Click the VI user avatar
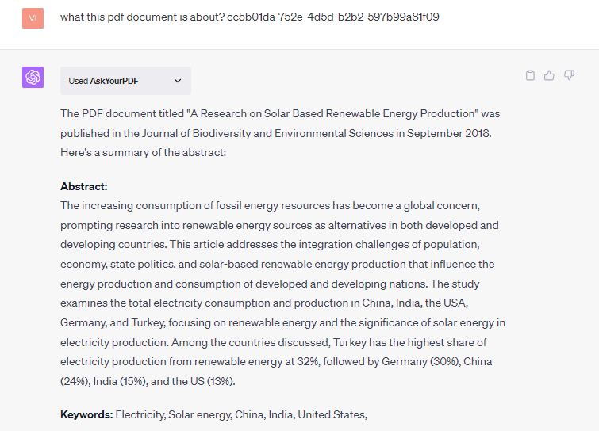 click(x=33, y=17)
